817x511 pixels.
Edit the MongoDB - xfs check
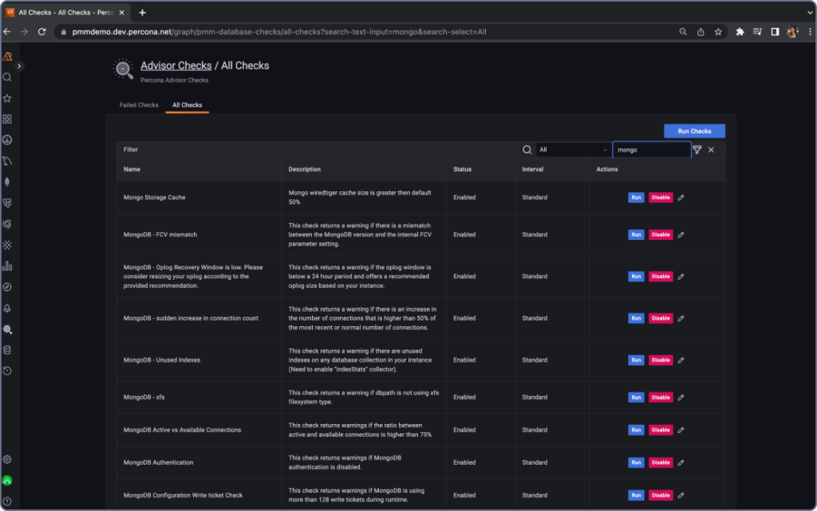click(x=681, y=398)
